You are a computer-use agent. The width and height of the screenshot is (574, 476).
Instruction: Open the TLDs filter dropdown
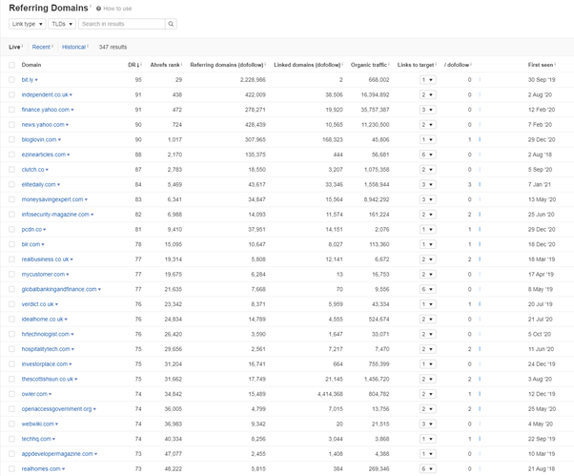(x=62, y=24)
